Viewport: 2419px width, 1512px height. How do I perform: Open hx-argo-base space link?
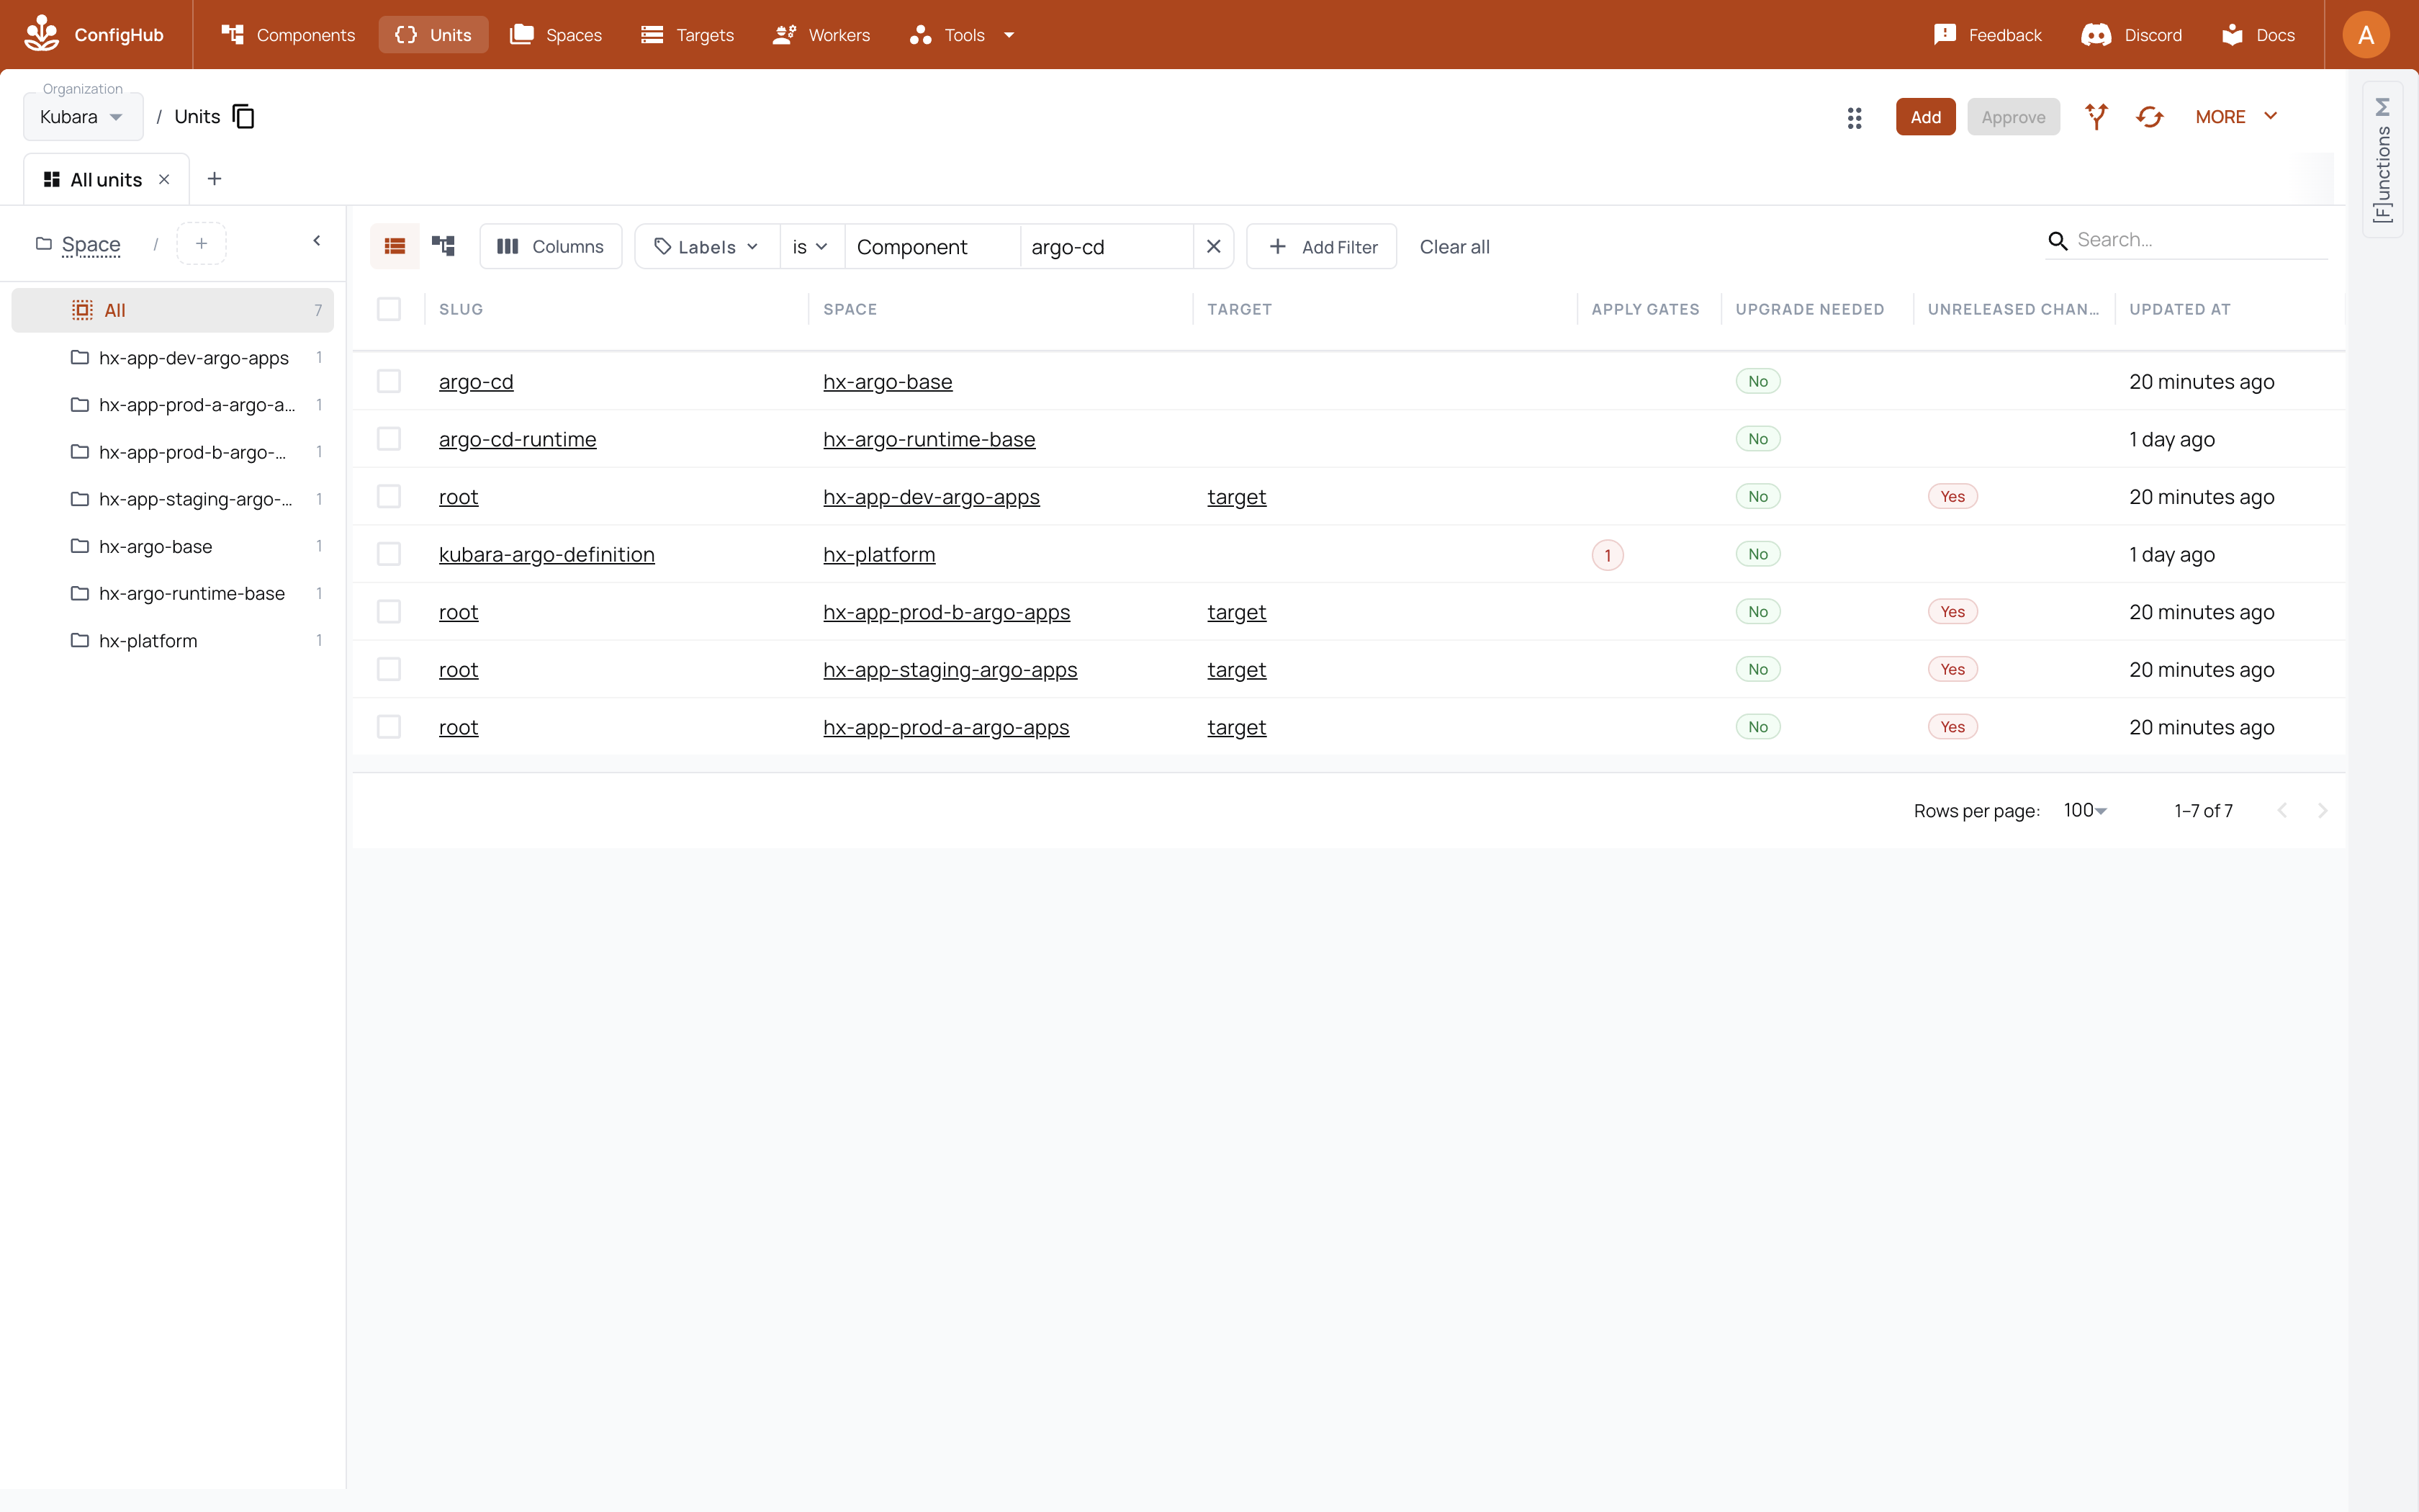click(x=888, y=381)
